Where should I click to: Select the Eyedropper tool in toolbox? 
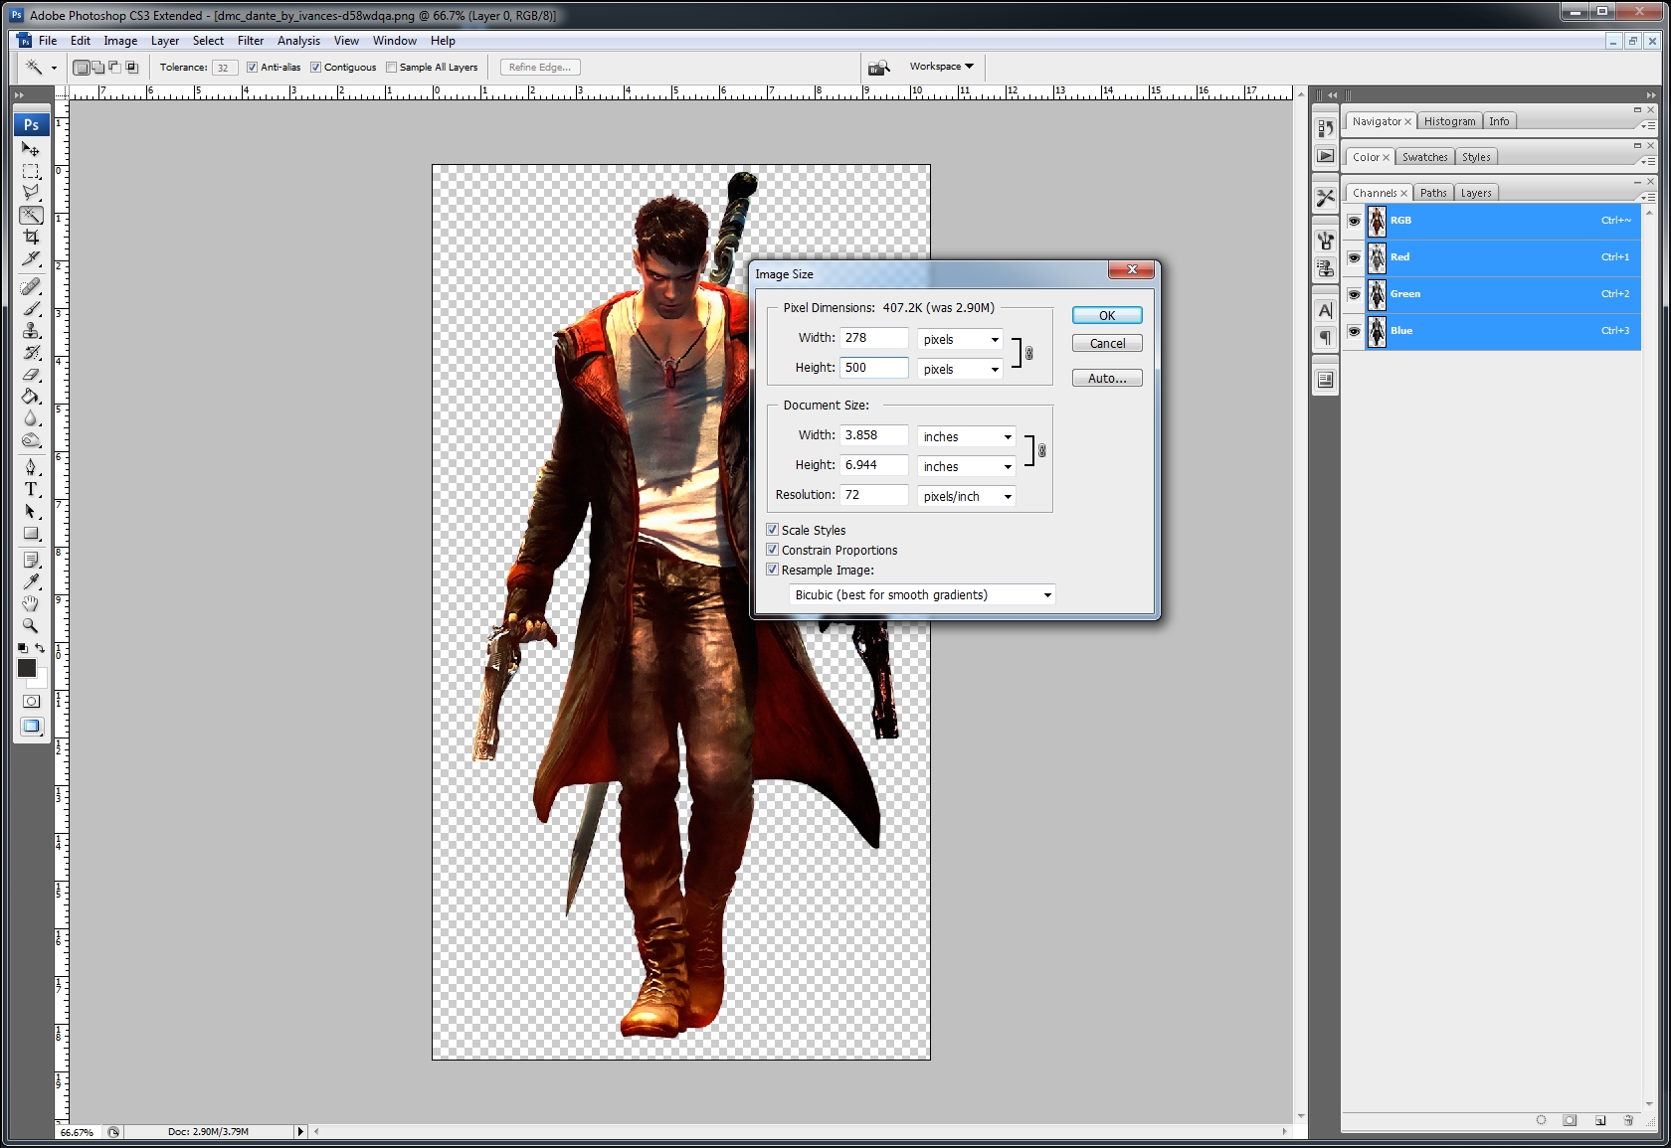click(x=31, y=581)
